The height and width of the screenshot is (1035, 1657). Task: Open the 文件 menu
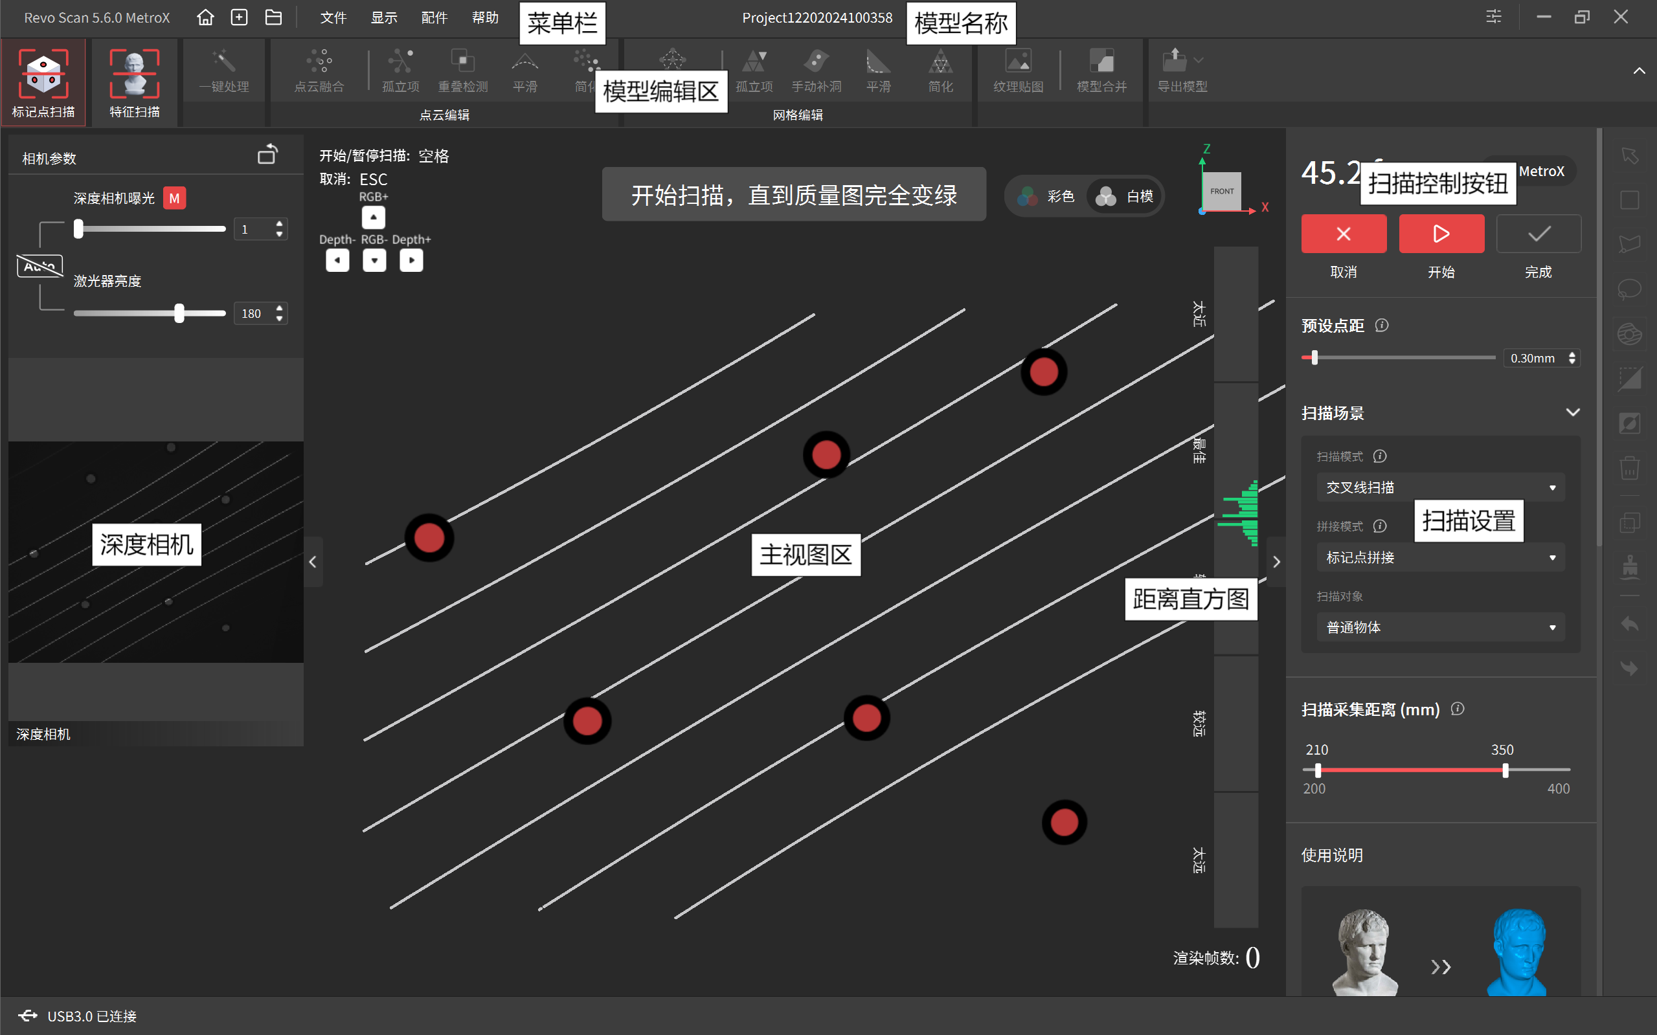333,17
